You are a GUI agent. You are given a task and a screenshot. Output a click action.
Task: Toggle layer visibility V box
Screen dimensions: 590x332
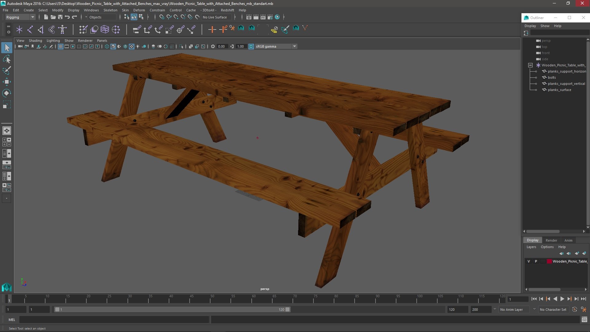[529, 261]
